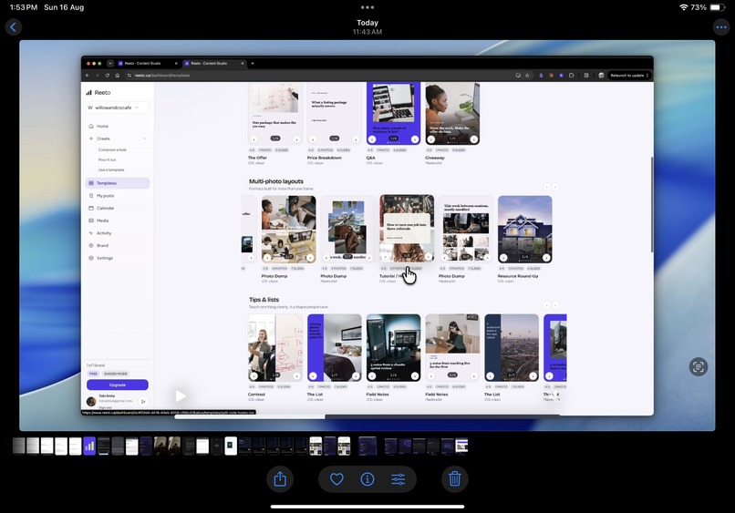The height and width of the screenshot is (513, 735).
Task: Tap the Share icon below the video
Action: [x=280, y=478]
